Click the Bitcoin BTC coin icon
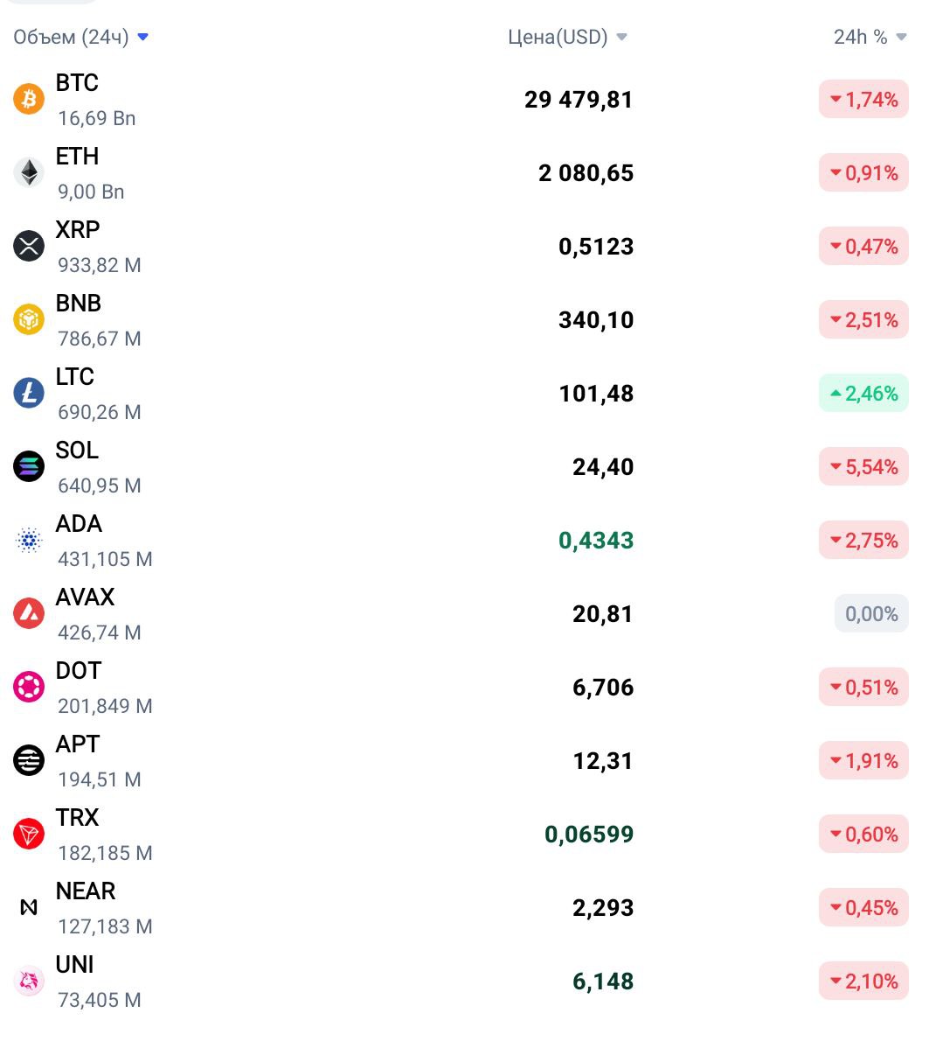The width and height of the screenshot is (929, 1048). point(29,99)
